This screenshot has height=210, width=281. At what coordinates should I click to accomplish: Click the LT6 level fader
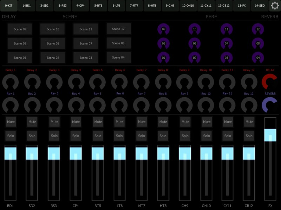point(119,153)
